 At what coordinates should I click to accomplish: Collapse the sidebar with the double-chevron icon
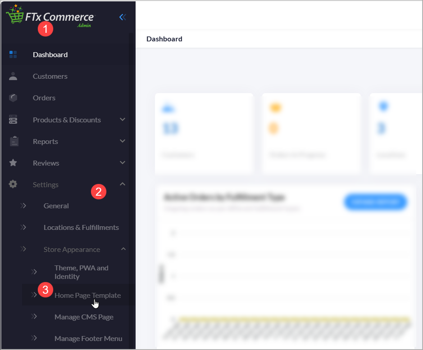tap(123, 17)
